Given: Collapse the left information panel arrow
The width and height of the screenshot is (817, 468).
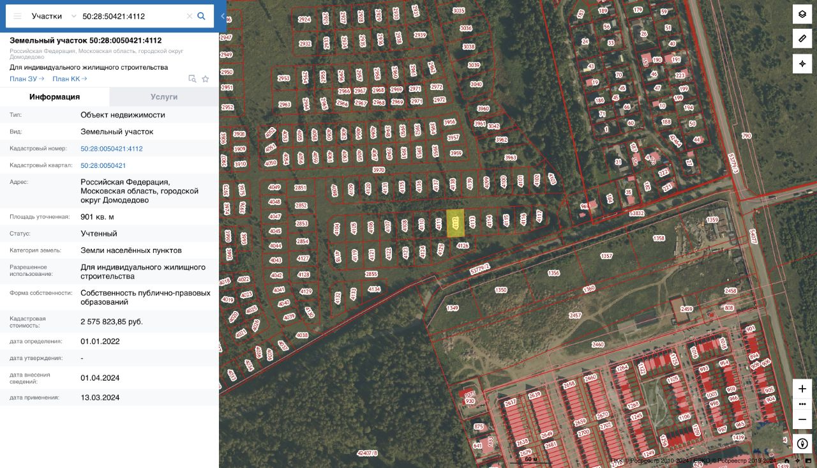Looking at the screenshot, I should click(x=222, y=16).
